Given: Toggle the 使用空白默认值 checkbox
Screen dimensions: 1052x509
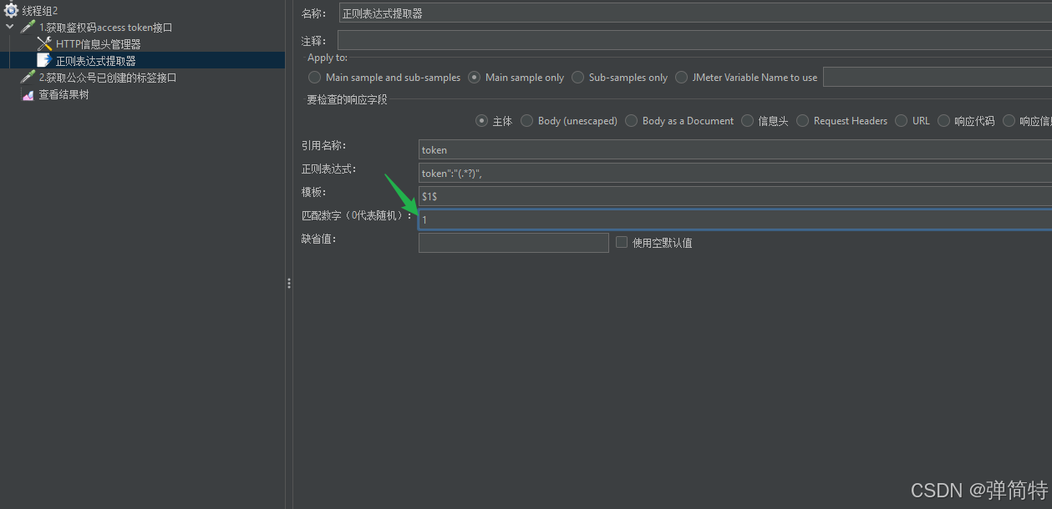Looking at the screenshot, I should pos(621,242).
